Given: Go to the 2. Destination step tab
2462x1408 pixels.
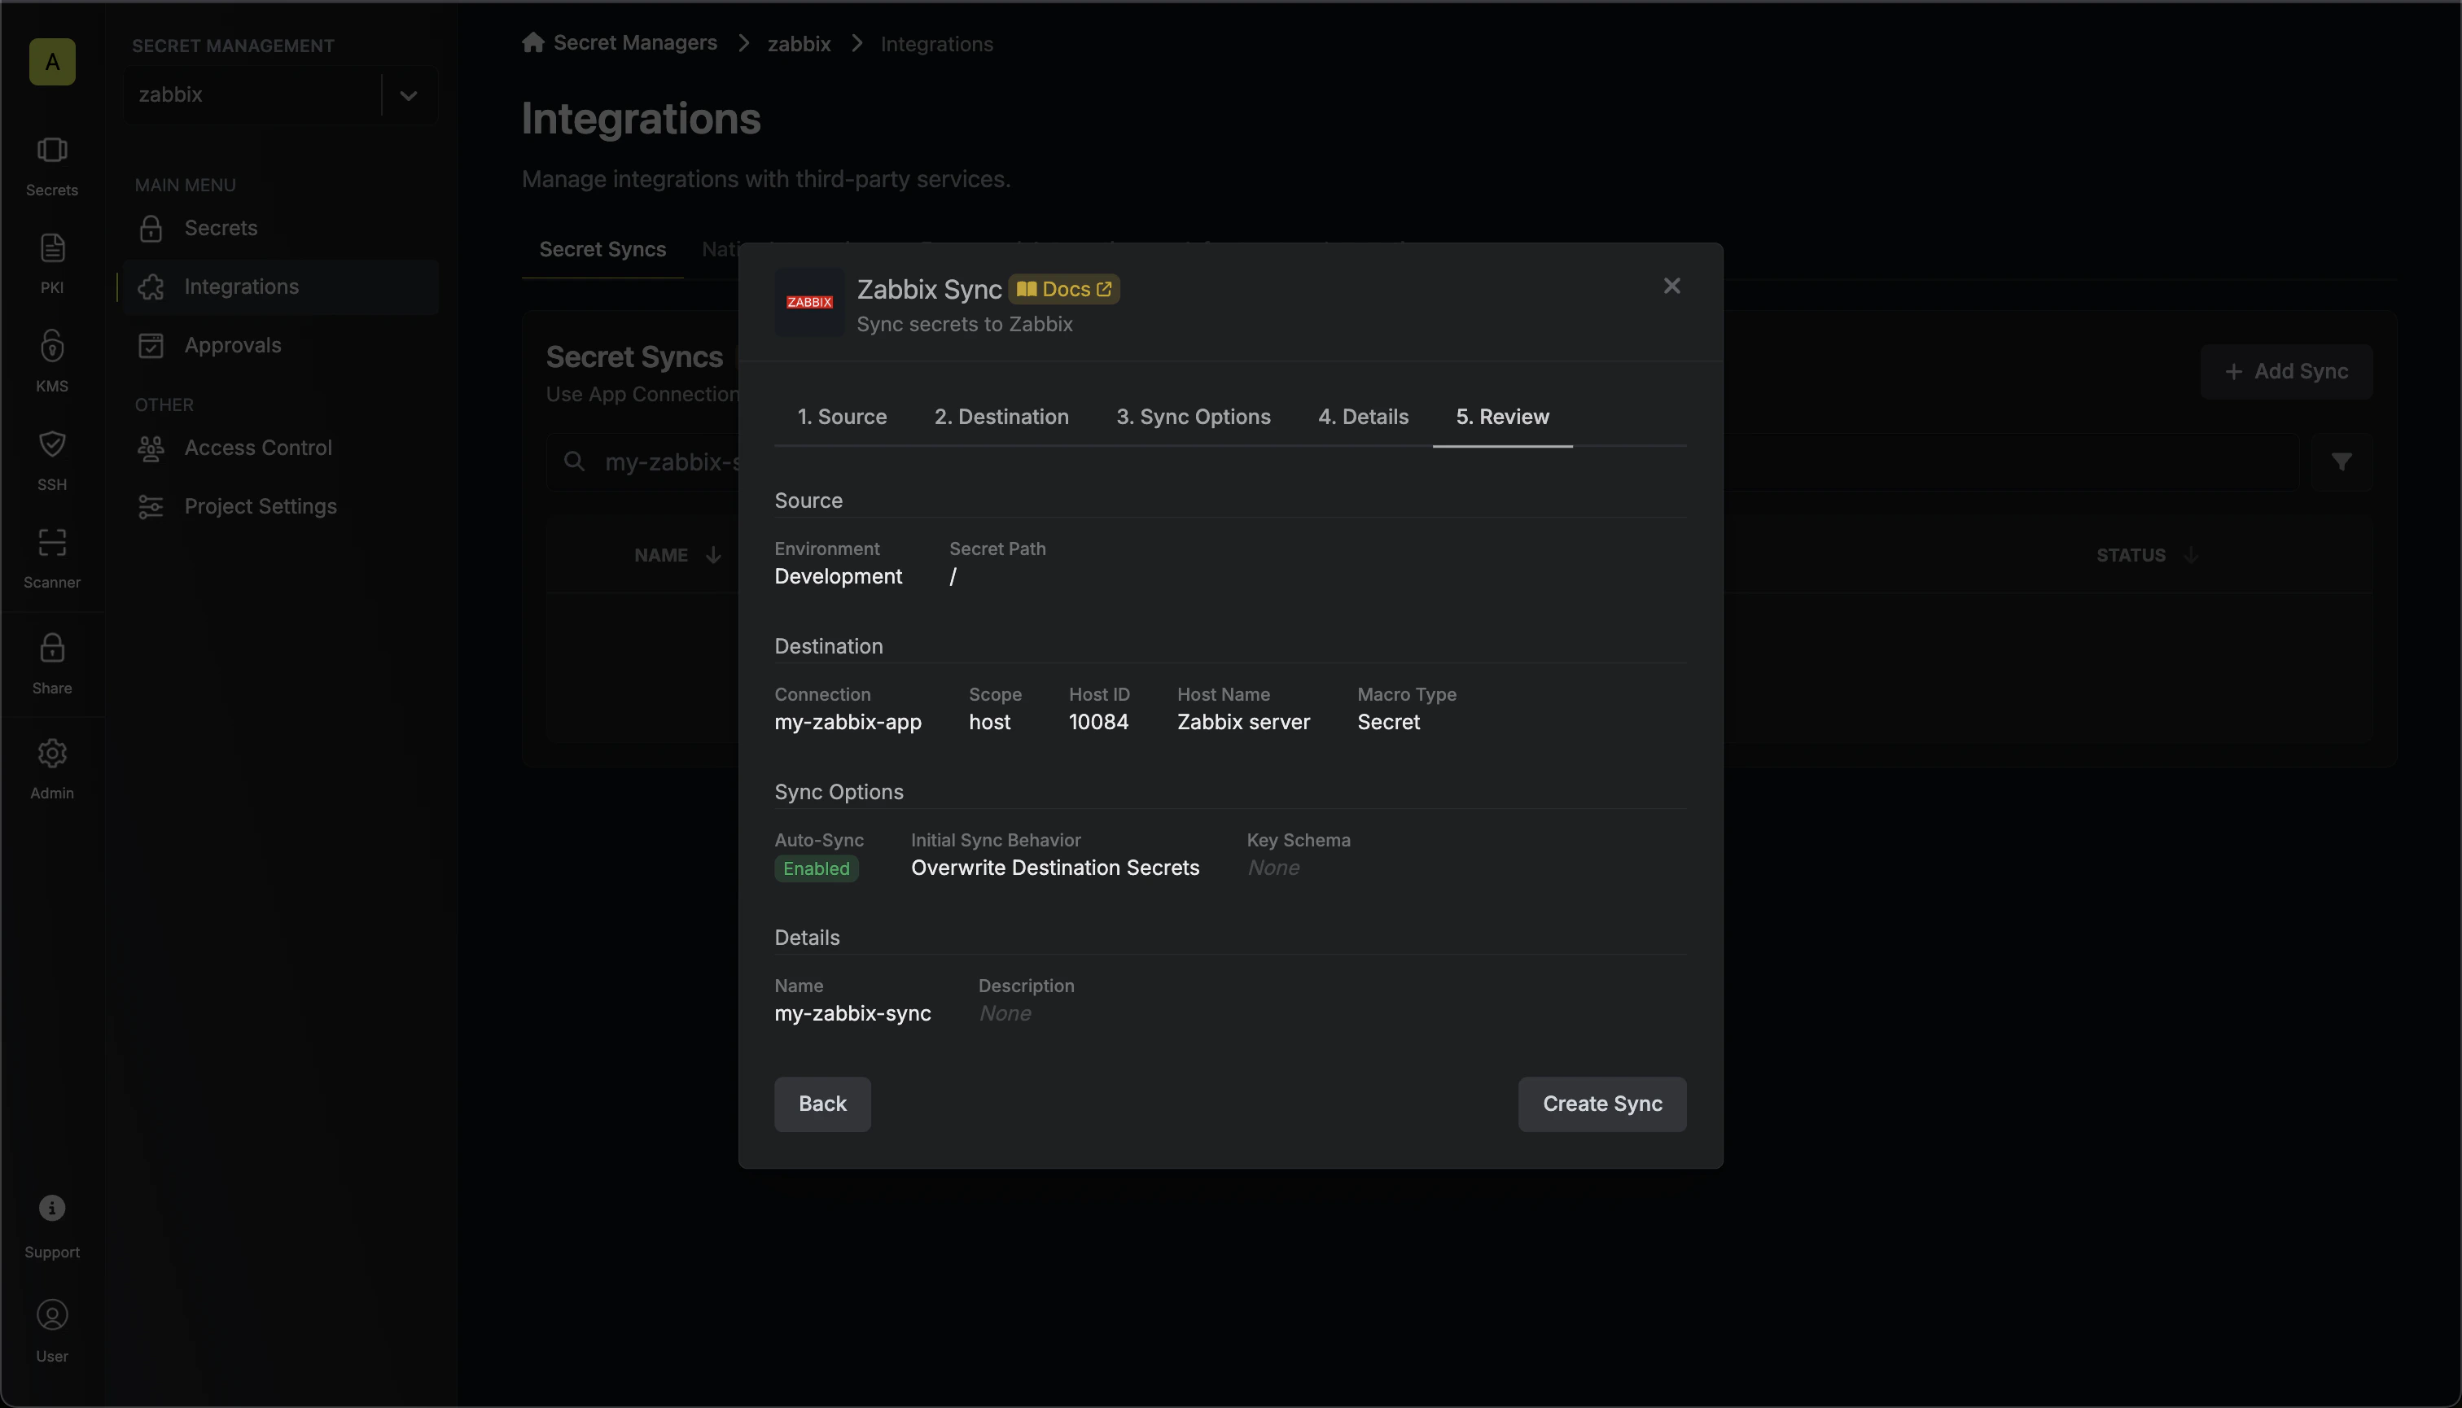Looking at the screenshot, I should (1001, 417).
